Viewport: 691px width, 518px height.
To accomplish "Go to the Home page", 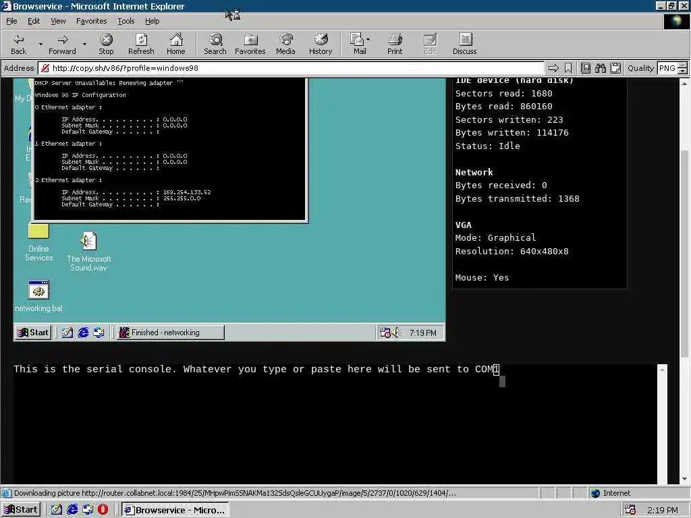I will click(176, 44).
